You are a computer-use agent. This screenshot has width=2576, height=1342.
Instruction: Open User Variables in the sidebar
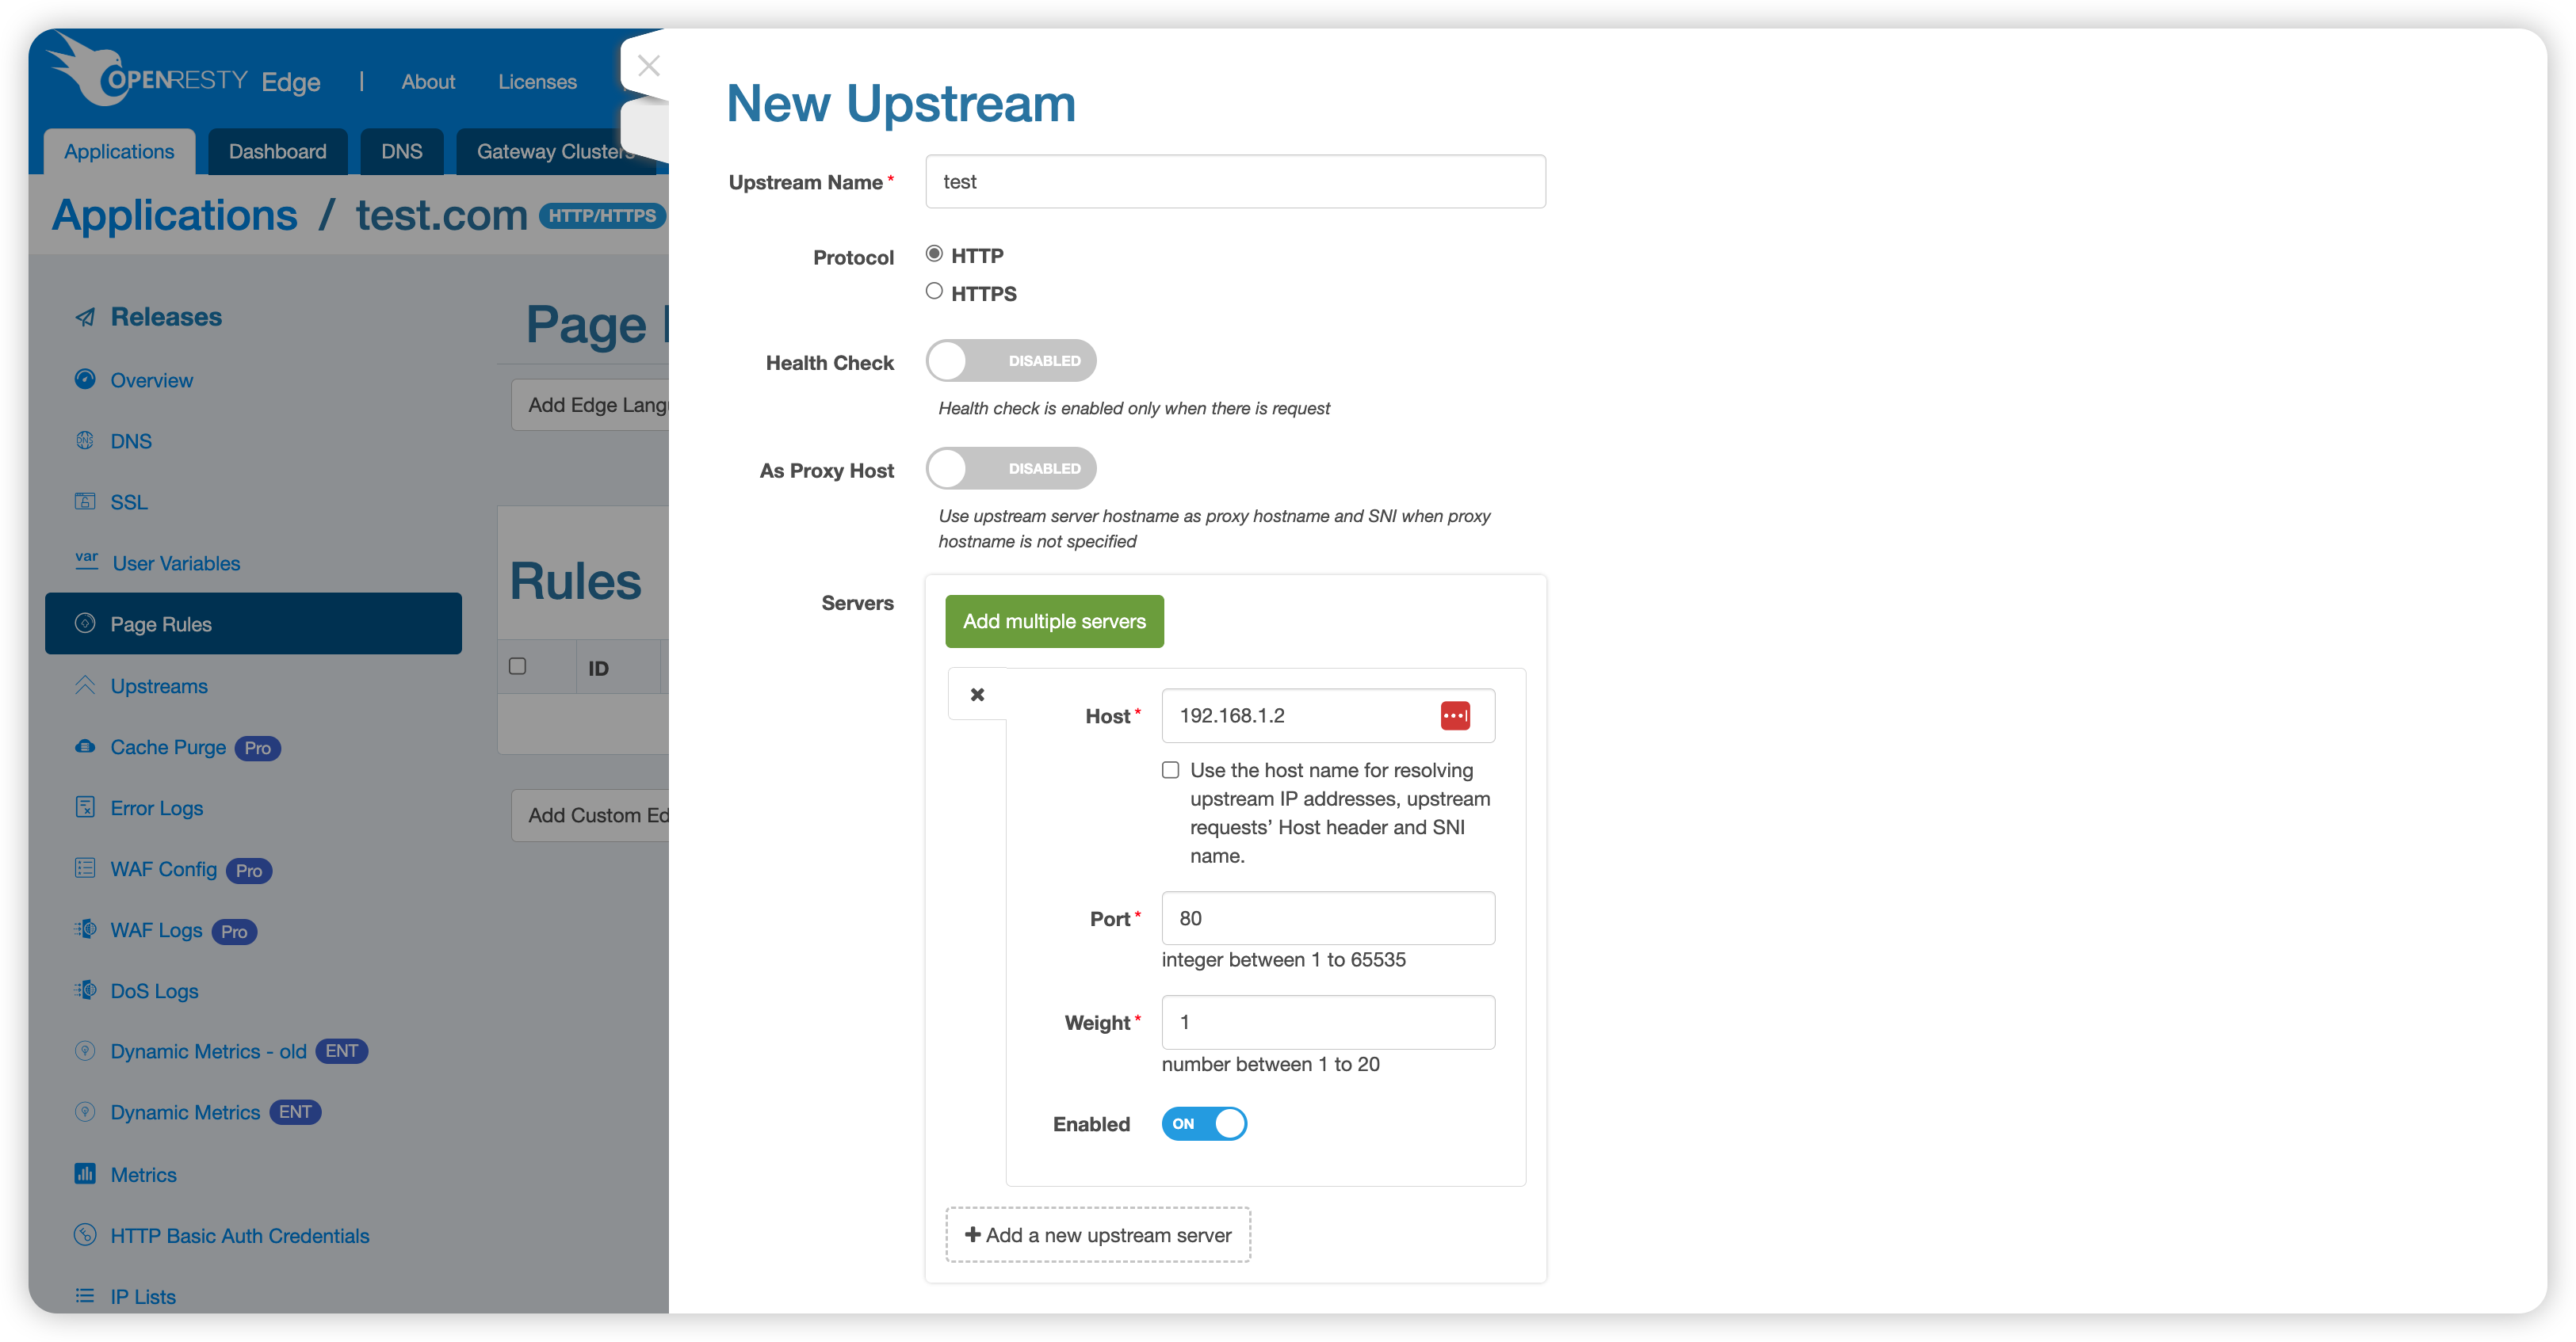[176, 562]
